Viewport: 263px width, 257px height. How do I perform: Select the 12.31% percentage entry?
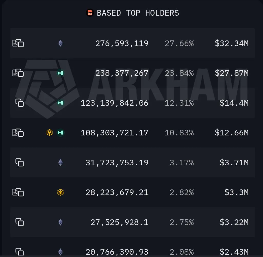[x=179, y=103]
